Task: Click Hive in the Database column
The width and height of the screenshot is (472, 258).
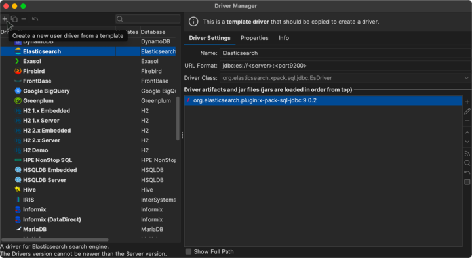Action: click(147, 190)
